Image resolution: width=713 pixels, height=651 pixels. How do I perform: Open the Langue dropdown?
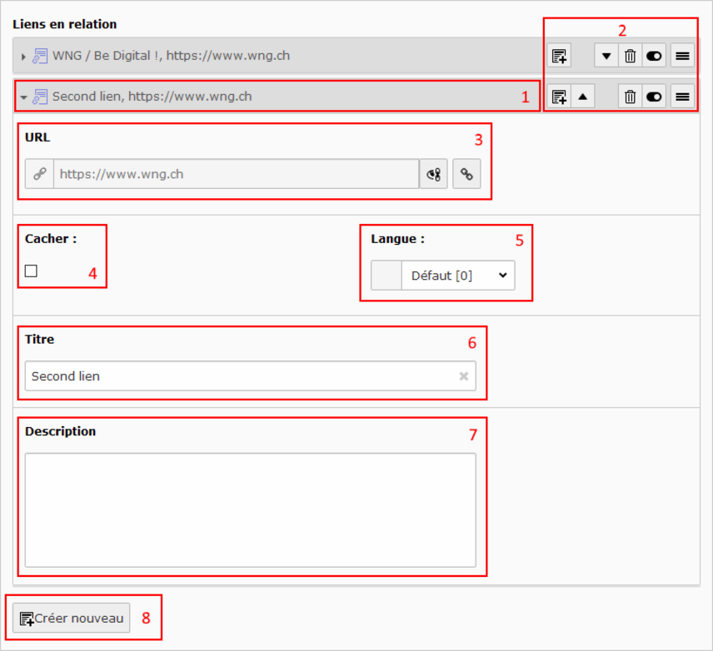pyautogui.click(x=457, y=276)
